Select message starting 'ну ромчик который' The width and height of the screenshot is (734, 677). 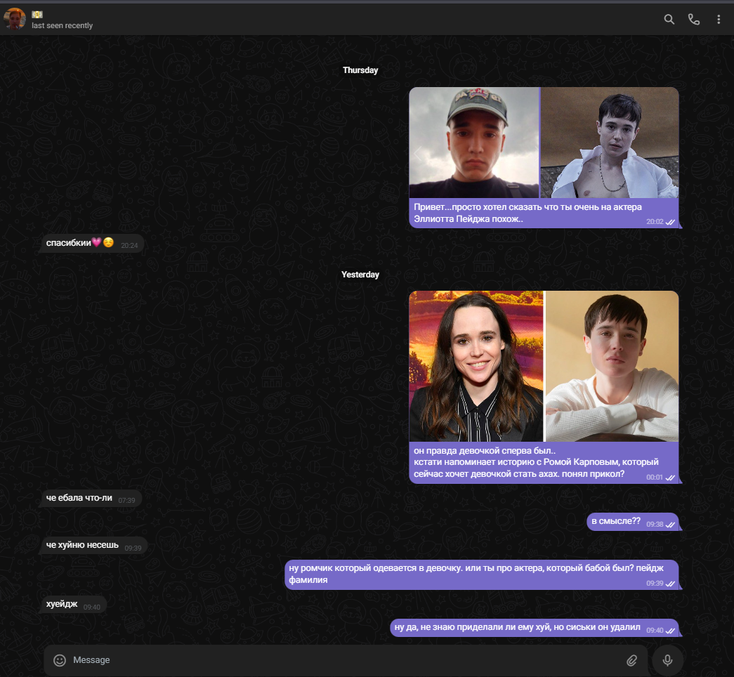pyautogui.click(x=482, y=574)
